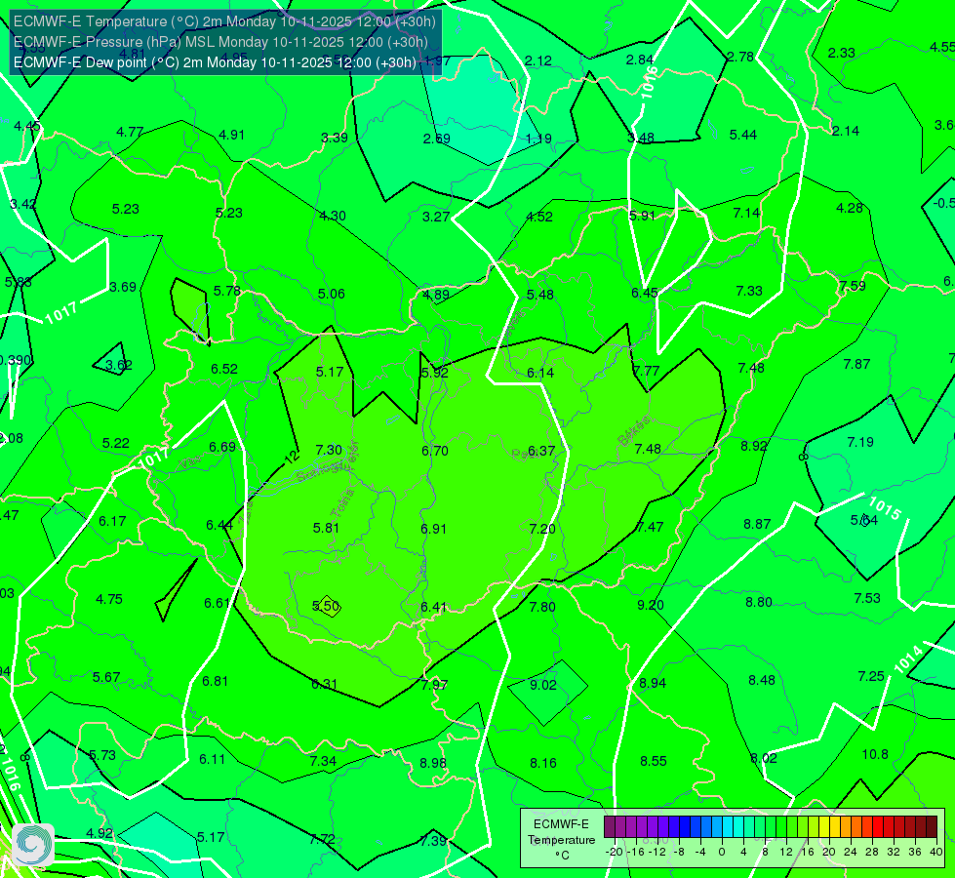Click the 6.14 temperature value
The image size is (955, 878).
(x=540, y=373)
